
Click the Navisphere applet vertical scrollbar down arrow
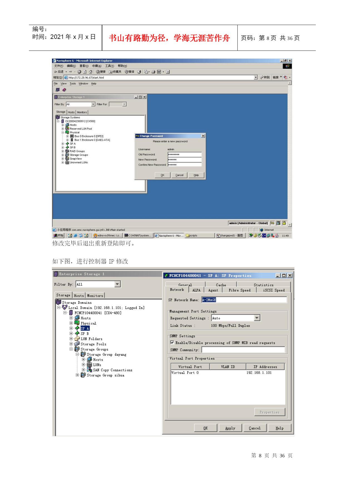pyautogui.click(x=290, y=225)
